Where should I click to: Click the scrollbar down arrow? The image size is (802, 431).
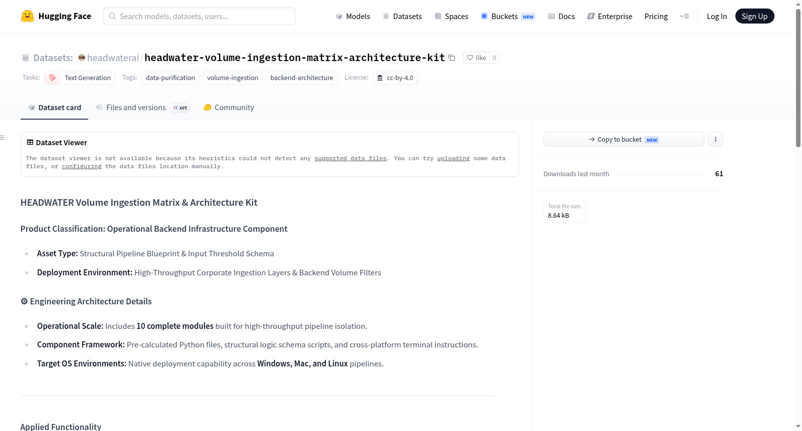coord(798,426)
